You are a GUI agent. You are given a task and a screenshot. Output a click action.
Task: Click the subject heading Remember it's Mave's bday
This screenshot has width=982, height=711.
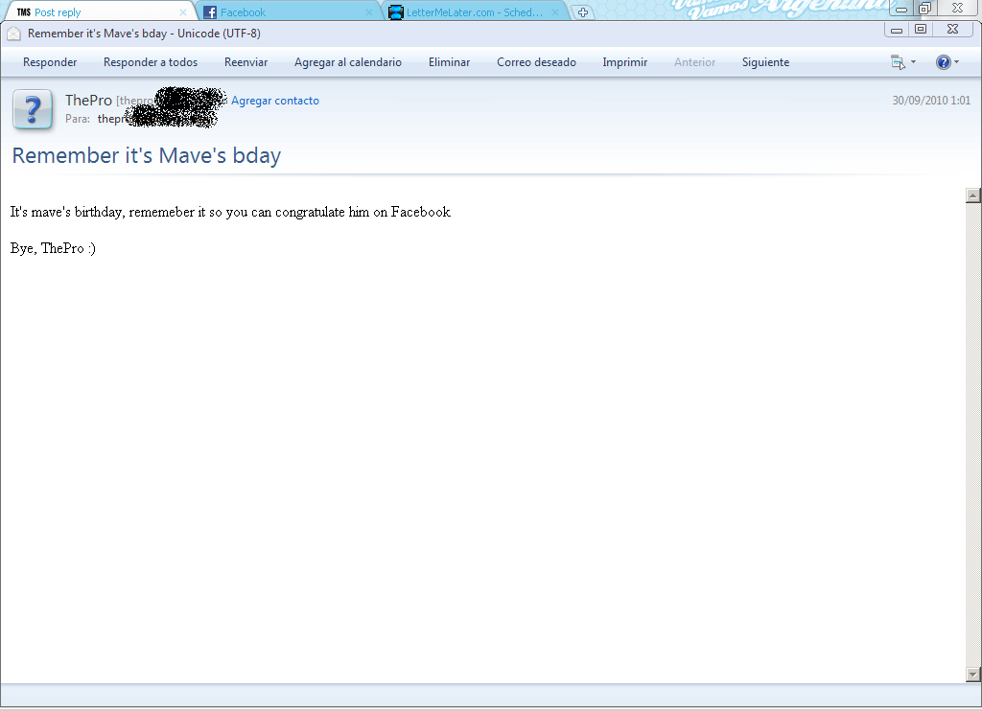147,155
